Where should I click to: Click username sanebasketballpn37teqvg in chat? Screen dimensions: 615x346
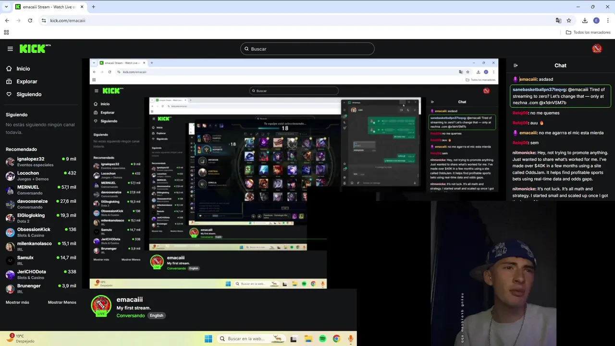pyautogui.click(x=539, y=89)
